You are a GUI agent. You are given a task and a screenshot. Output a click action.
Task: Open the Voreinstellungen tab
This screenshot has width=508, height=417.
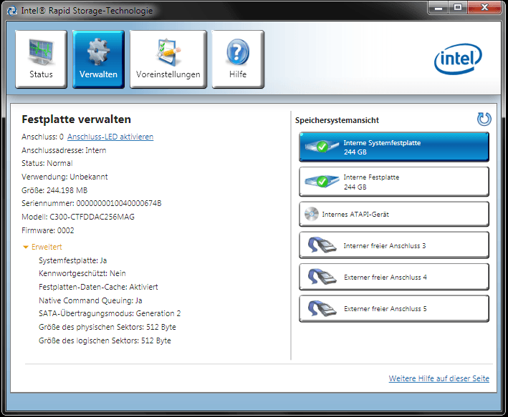pyautogui.click(x=168, y=59)
